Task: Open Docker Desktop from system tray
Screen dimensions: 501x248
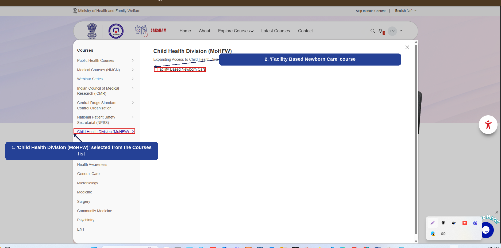Action: (x=454, y=223)
